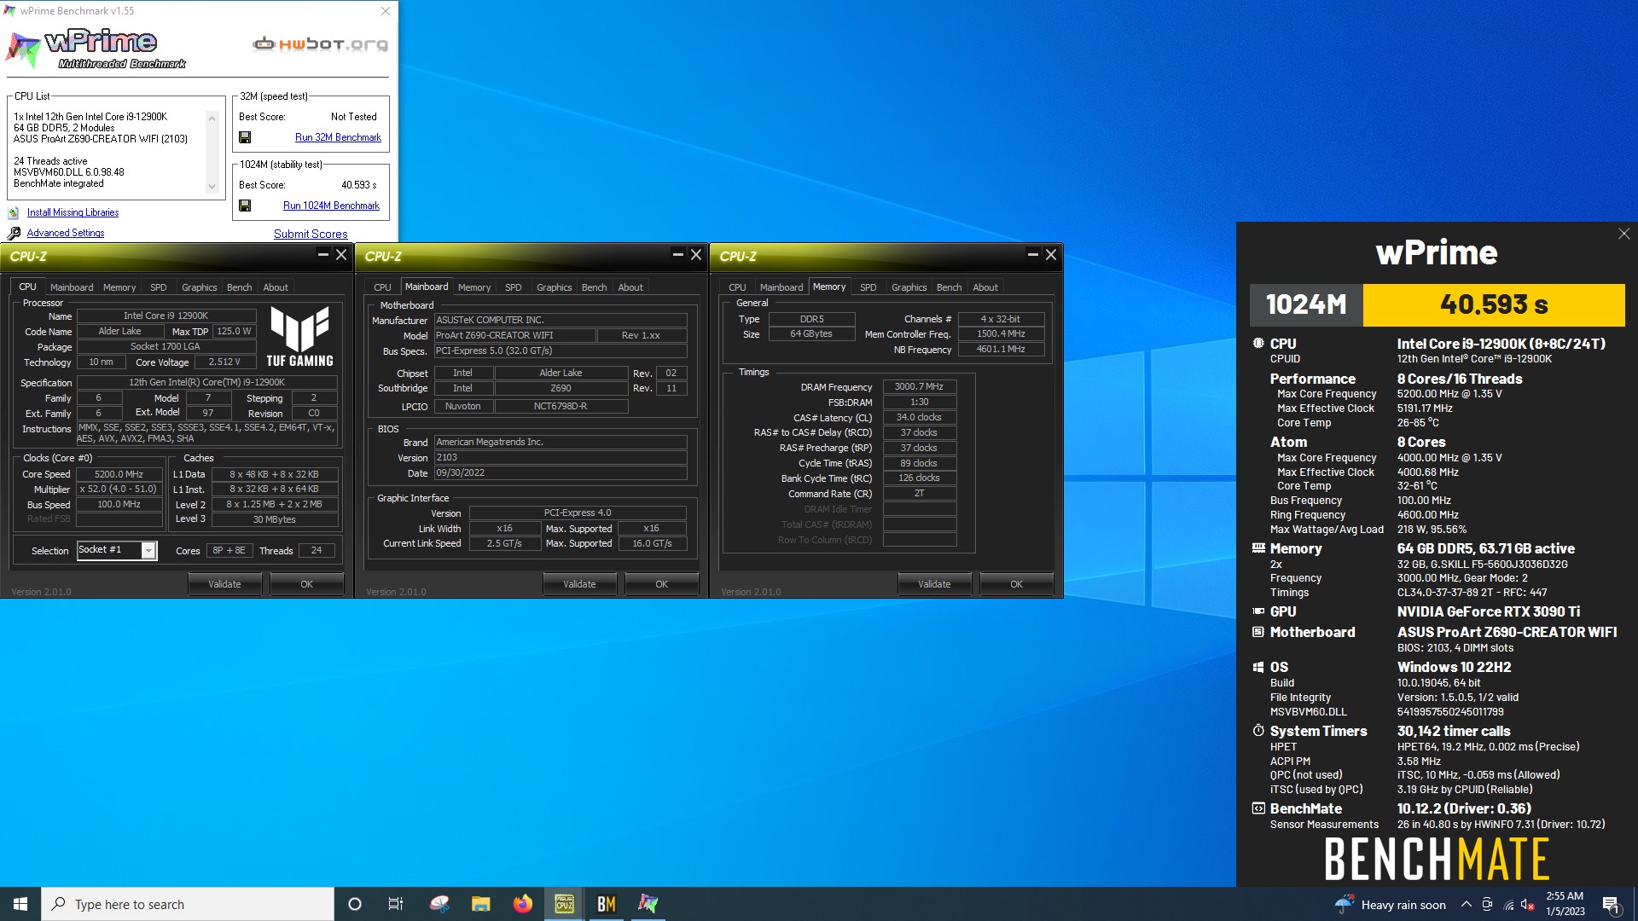Click OK in second CPU-Z Mainboard window
Viewport: 1638px width, 921px height.
click(x=662, y=584)
